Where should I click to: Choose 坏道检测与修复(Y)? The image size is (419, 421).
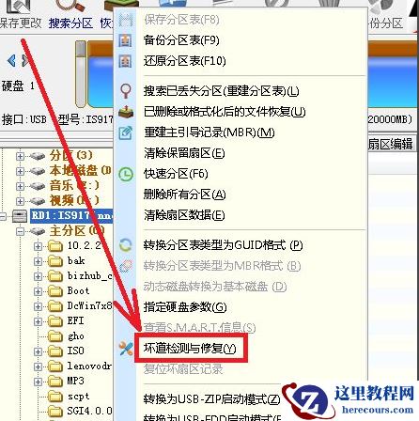[190, 349]
